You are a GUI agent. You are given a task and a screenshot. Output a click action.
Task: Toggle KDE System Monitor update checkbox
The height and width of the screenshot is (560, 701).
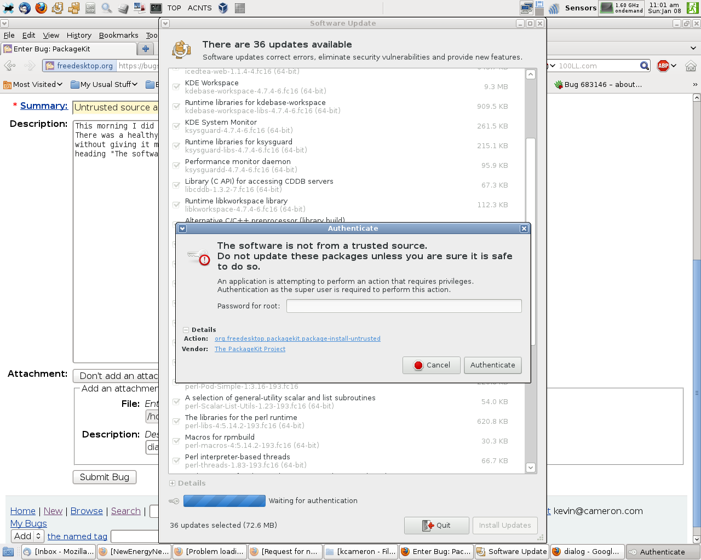176,126
